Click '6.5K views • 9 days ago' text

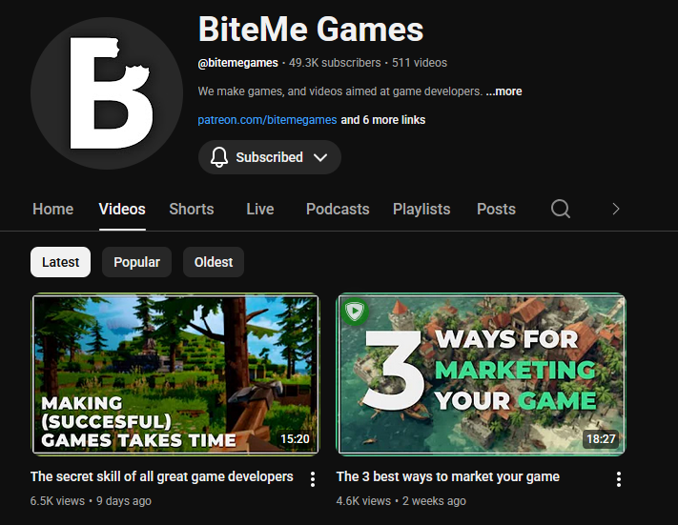click(x=91, y=501)
